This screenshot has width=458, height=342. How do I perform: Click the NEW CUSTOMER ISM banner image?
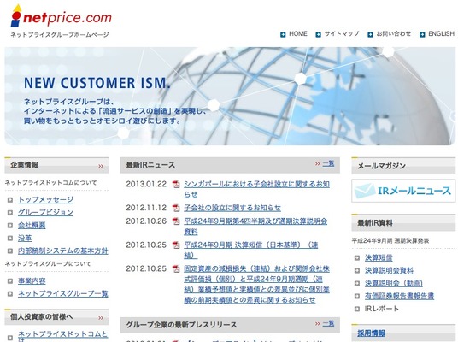[230, 96]
